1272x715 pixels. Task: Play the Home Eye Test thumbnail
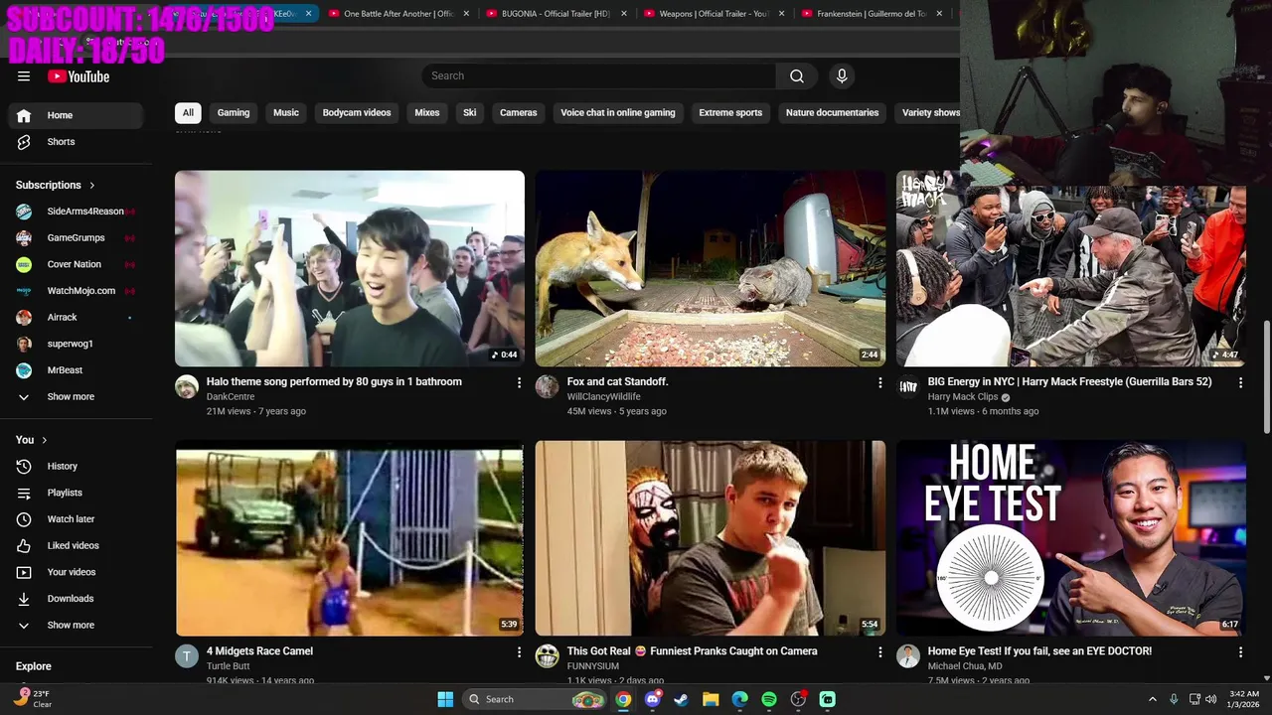1071,537
